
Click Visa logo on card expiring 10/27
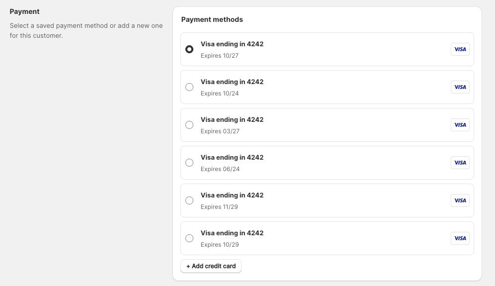point(460,49)
